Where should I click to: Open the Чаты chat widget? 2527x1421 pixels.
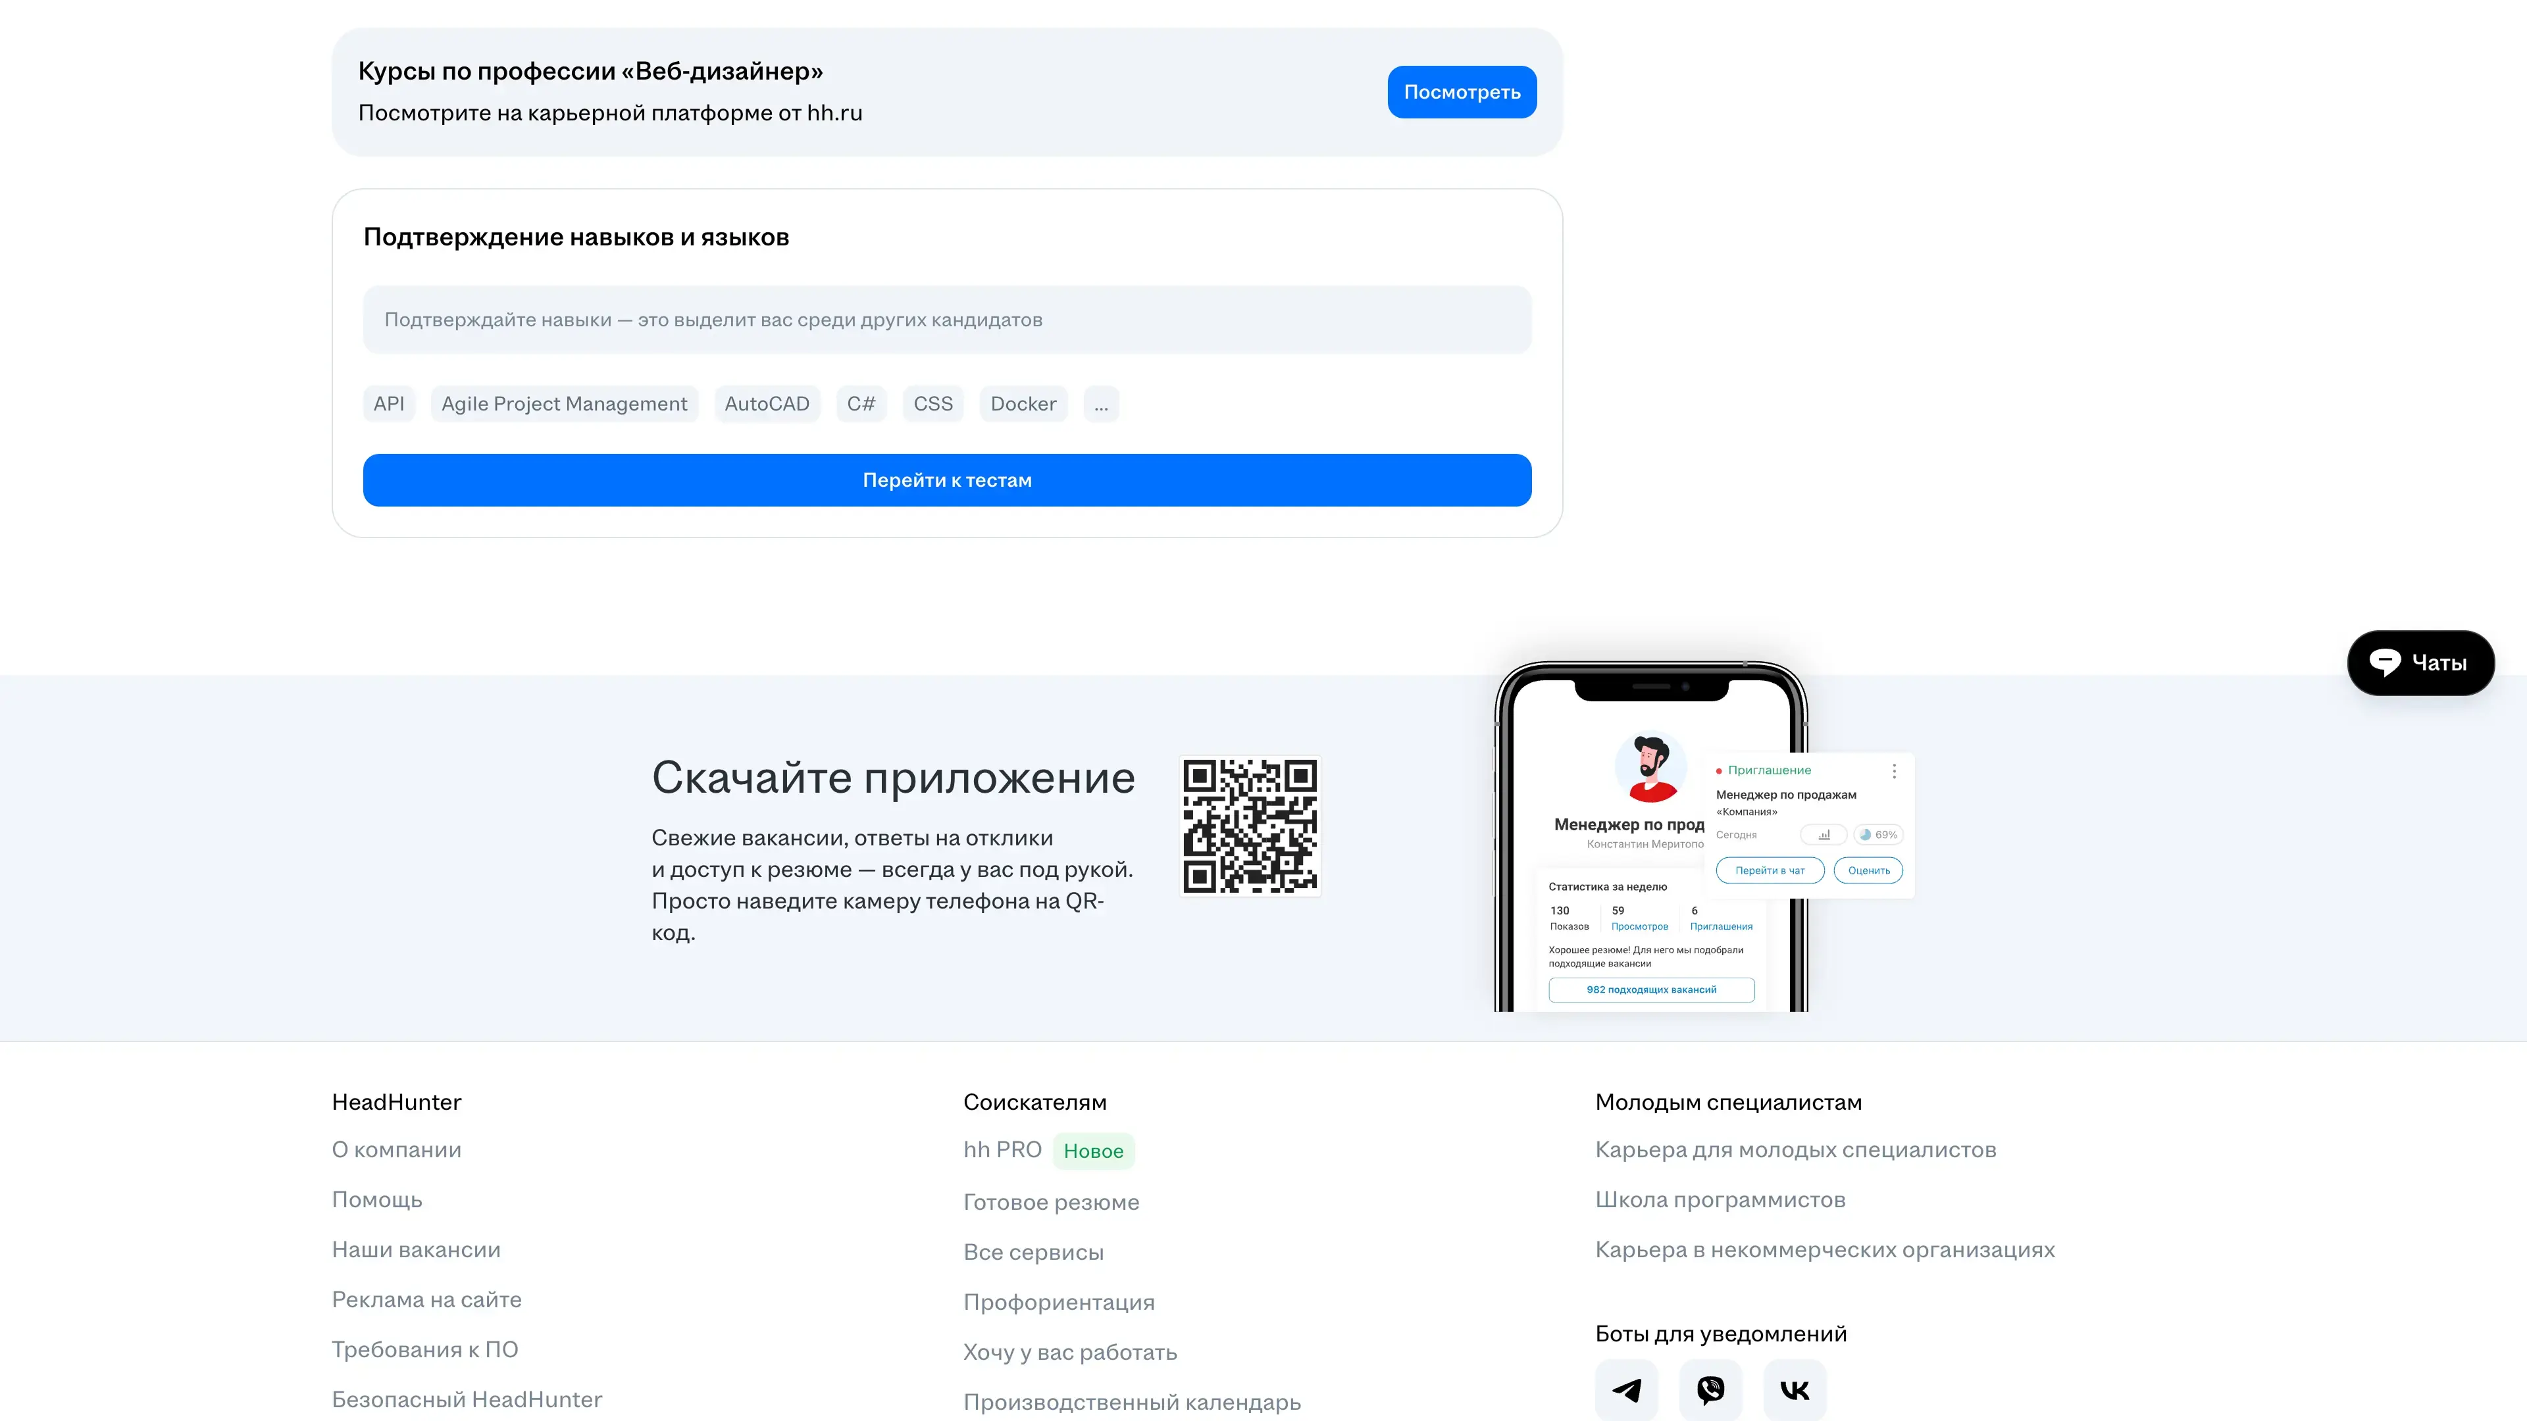click(x=2420, y=663)
